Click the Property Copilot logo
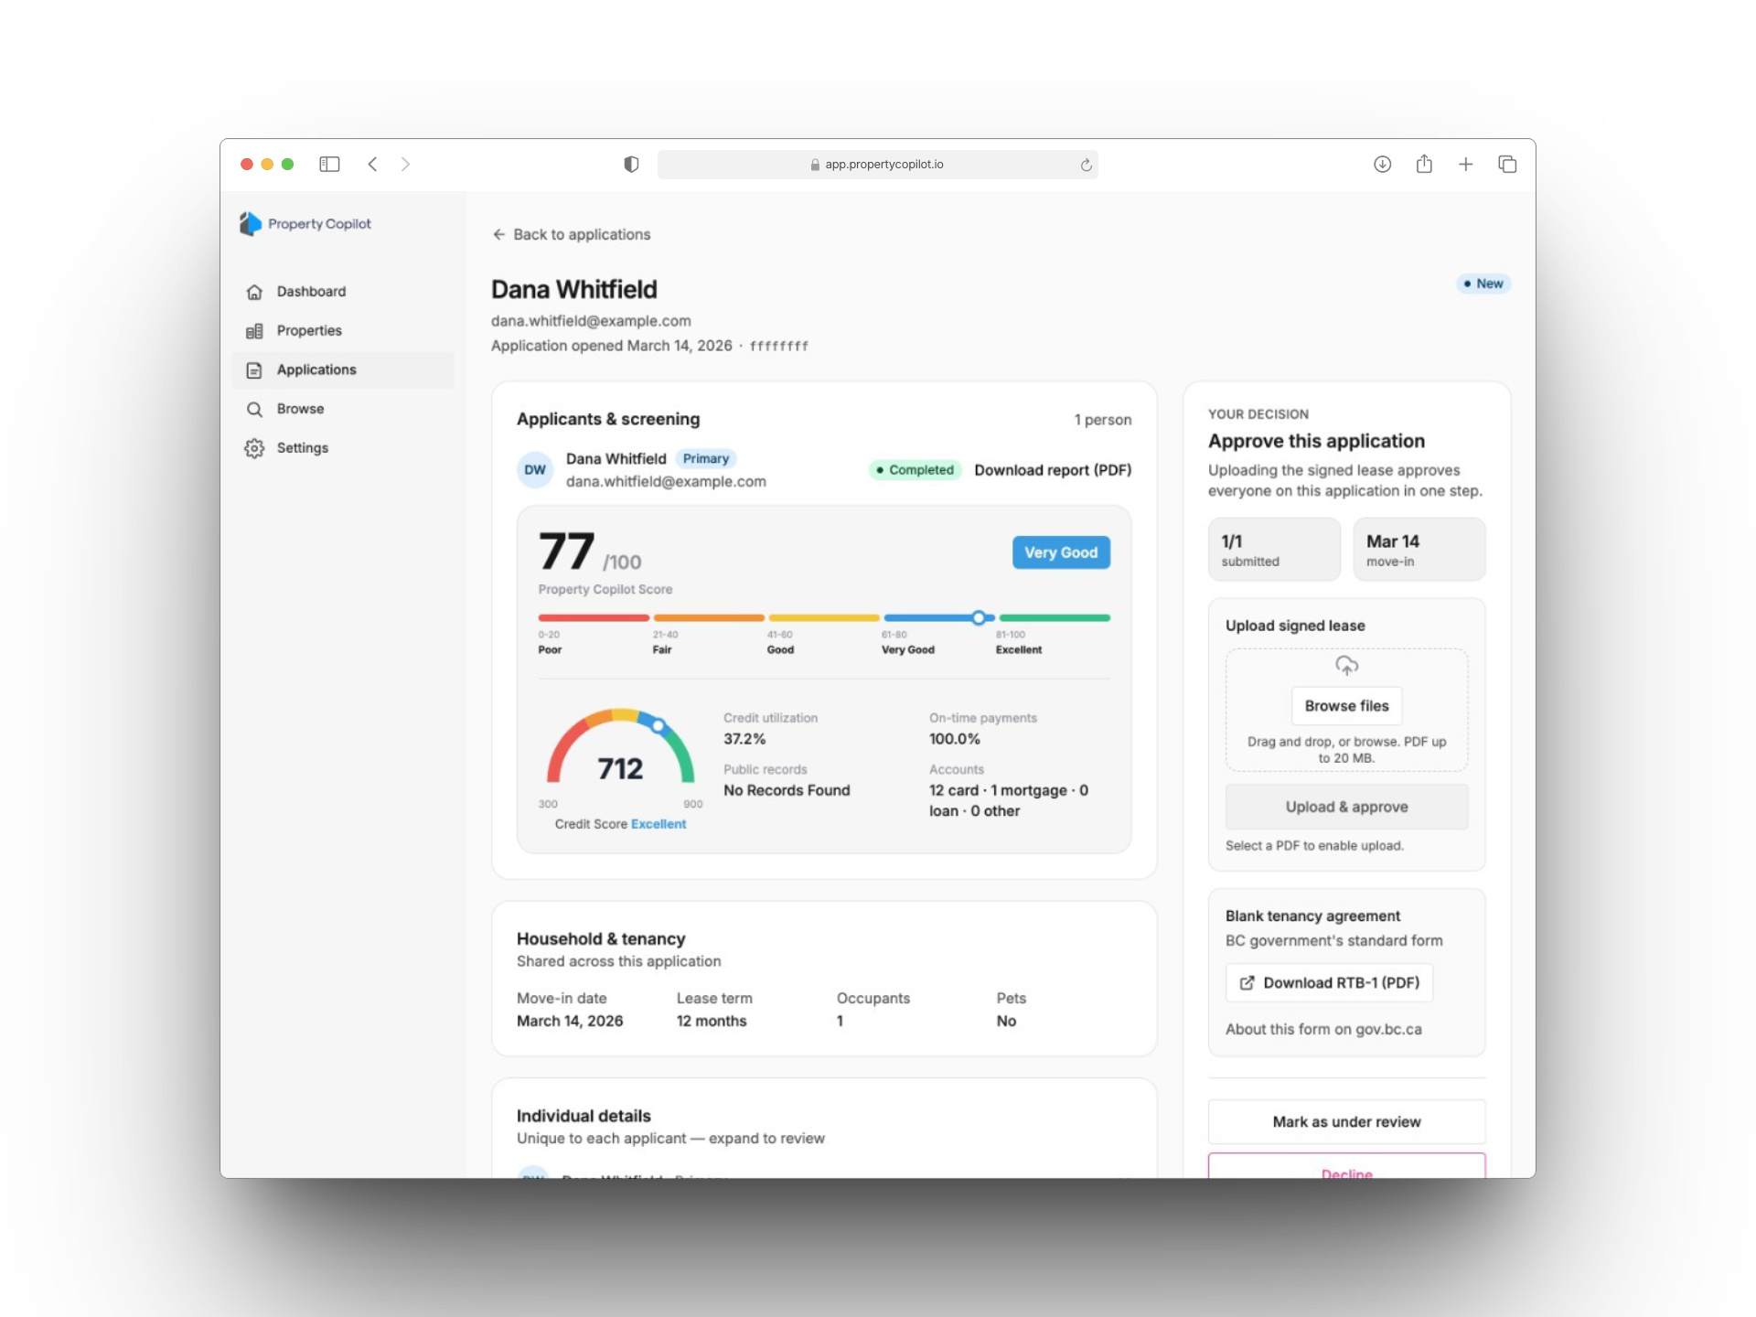Image resolution: width=1756 pixels, height=1317 pixels. (305, 224)
